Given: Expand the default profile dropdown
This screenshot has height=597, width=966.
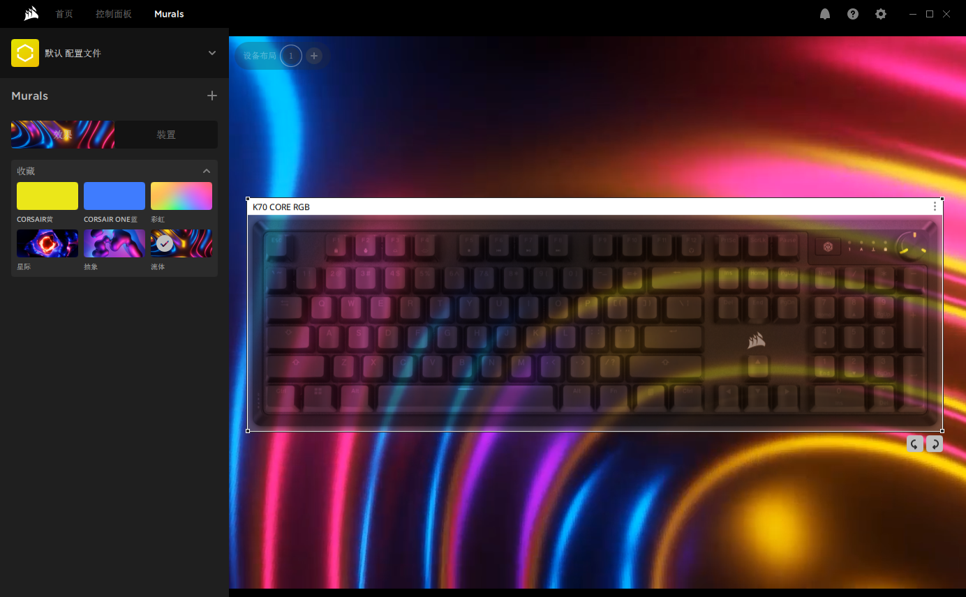Looking at the screenshot, I should coord(212,53).
